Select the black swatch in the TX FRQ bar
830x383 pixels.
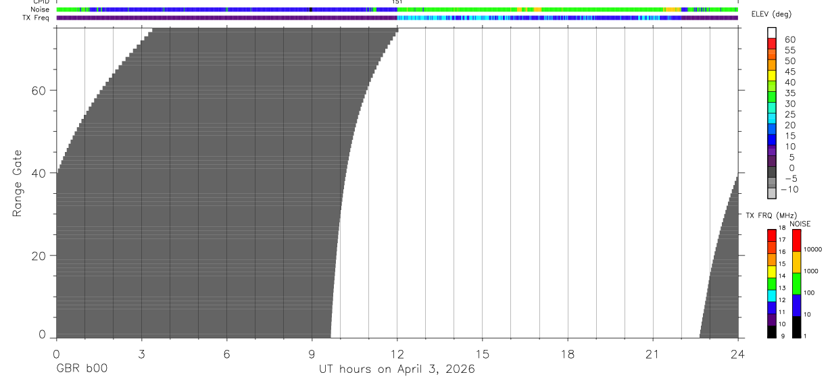(x=771, y=332)
